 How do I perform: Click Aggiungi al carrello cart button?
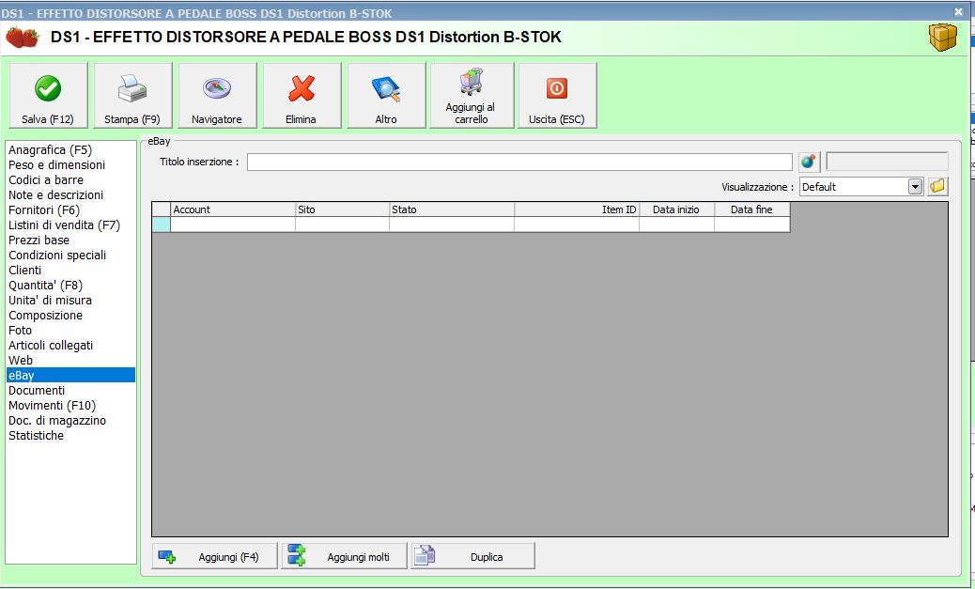click(x=472, y=95)
